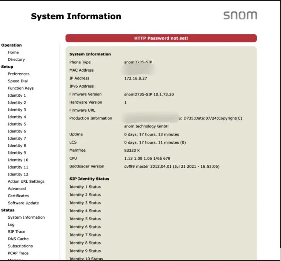This screenshot has height=261, width=281.
Task: Open Action URL Settings
Action: [26, 181]
